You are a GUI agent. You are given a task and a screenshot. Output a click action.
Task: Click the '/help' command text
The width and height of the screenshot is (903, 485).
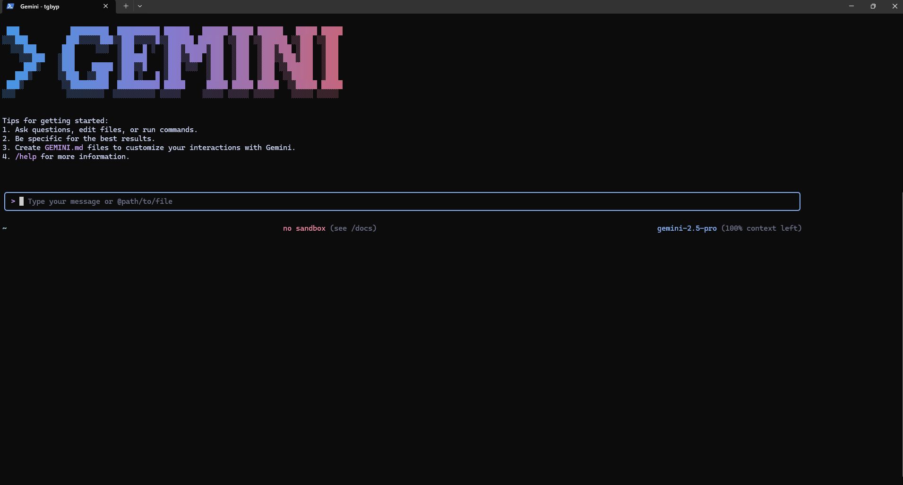click(x=26, y=157)
